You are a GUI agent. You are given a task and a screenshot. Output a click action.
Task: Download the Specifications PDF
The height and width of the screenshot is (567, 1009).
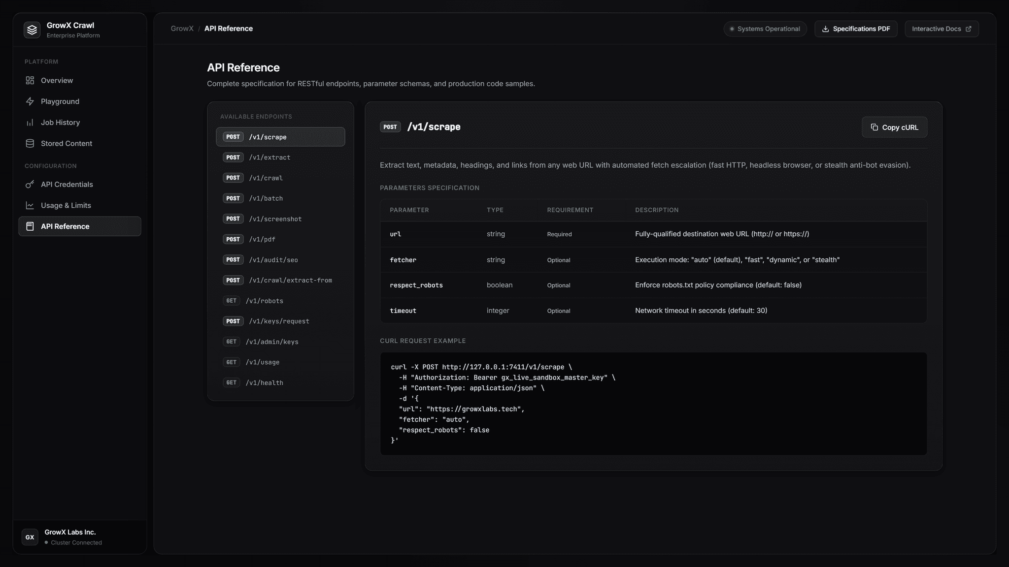pyautogui.click(x=856, y=29)
